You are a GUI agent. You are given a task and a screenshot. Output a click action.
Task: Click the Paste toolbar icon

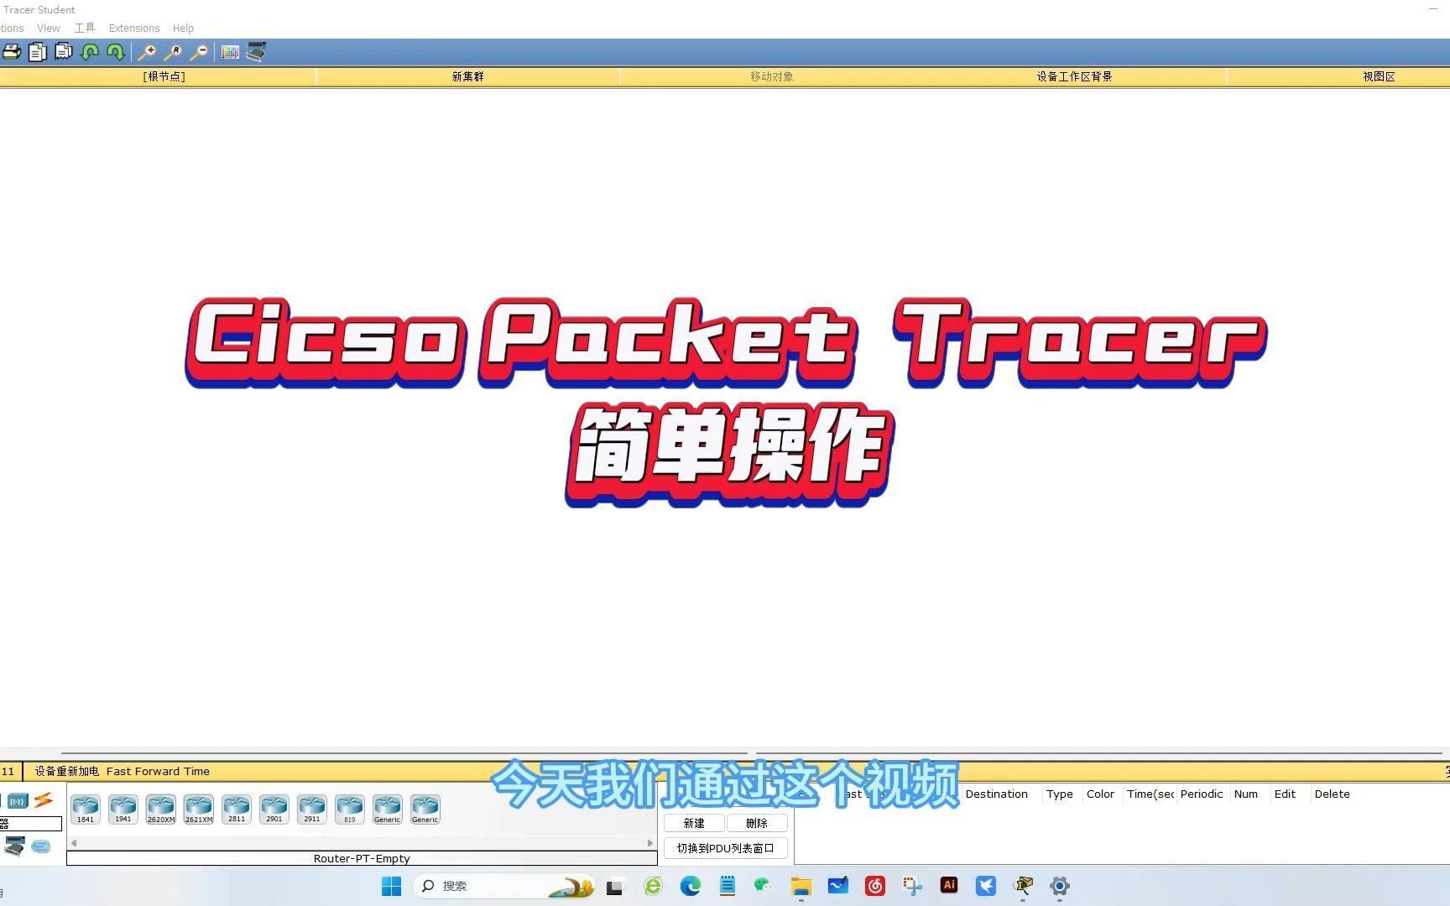click(x=64, y=52)
